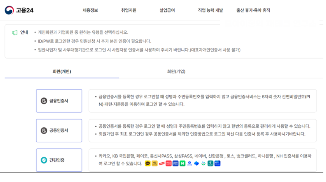Image resolution: width=326 pixels, height=182 pixels.
Task: Click the KB 국민은행 bee icon
Action: [x=154, y=163]
